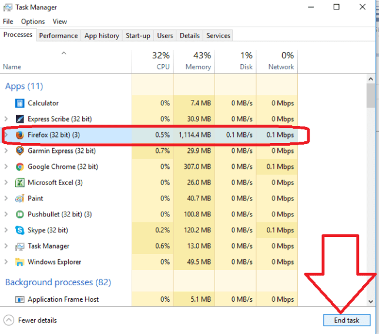
Task: Click Paint memory value 40.7 MB
Action: (199, 199)
